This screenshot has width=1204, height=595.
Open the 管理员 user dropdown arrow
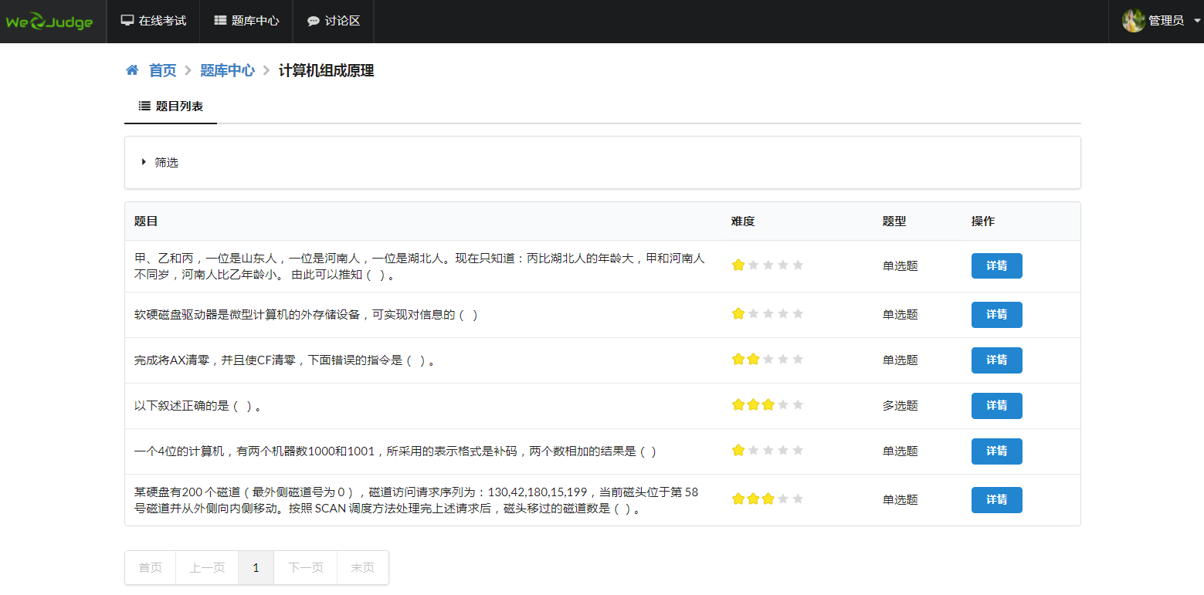tap(1197, 22)
